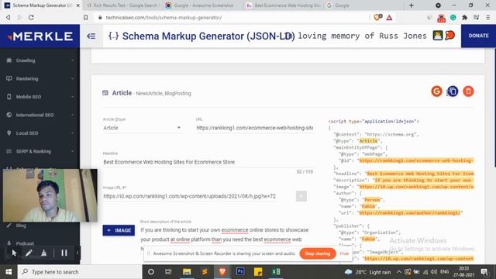
Task: Click the Crawling sidebar icon
Action: pyautogui.click(x=9, y=60)
